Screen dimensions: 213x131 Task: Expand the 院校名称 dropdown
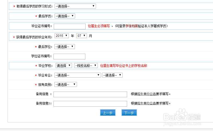tap(86, 66)
